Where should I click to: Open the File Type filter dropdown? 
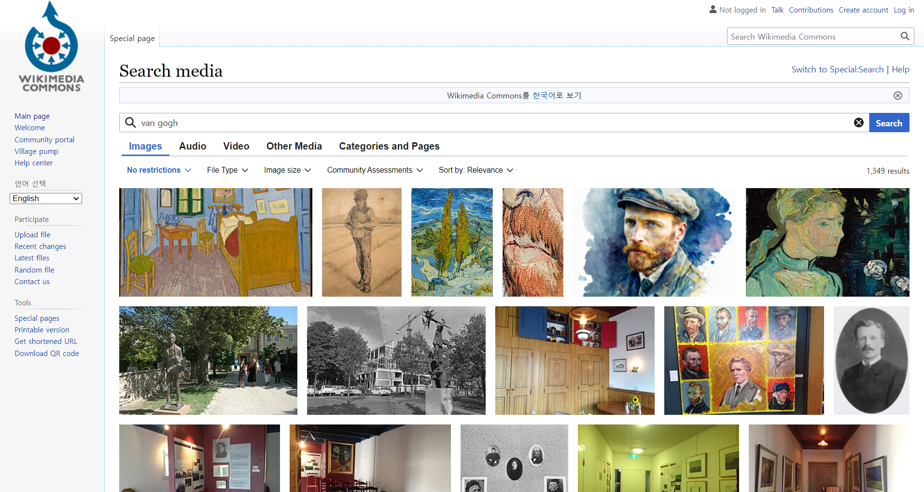[x=227, y=170]
